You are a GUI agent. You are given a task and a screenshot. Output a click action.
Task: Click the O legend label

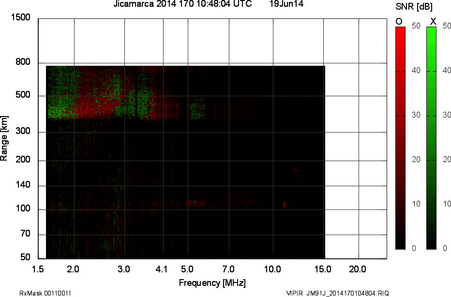399,22
